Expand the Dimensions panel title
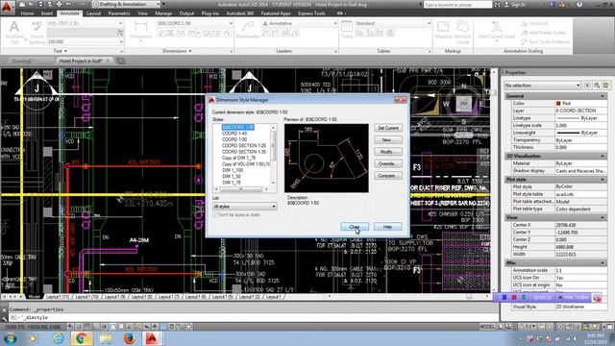This screenshot has width=615, height=346. (x=177, y=51)
